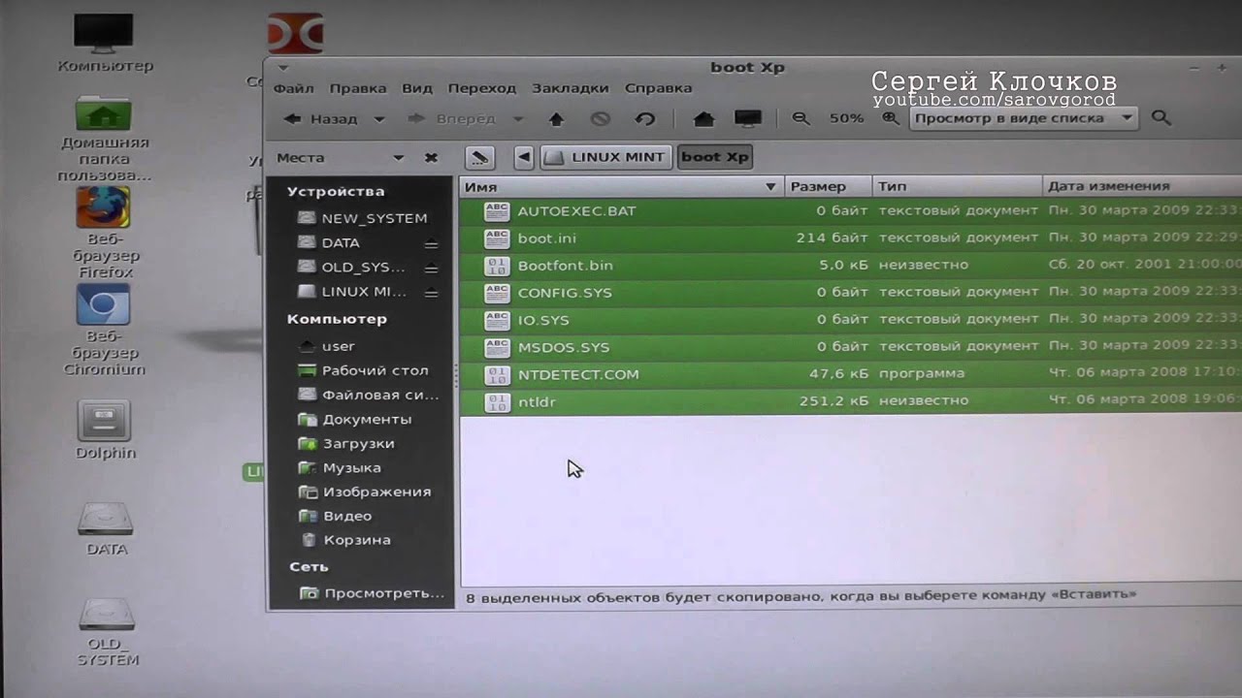
Task: Select the CONFIG.SYS file name
Action: pyautogui.click(x=565, y=292)
